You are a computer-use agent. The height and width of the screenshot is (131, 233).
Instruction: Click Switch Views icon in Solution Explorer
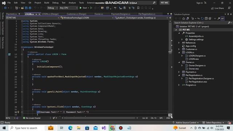point(187,19)
